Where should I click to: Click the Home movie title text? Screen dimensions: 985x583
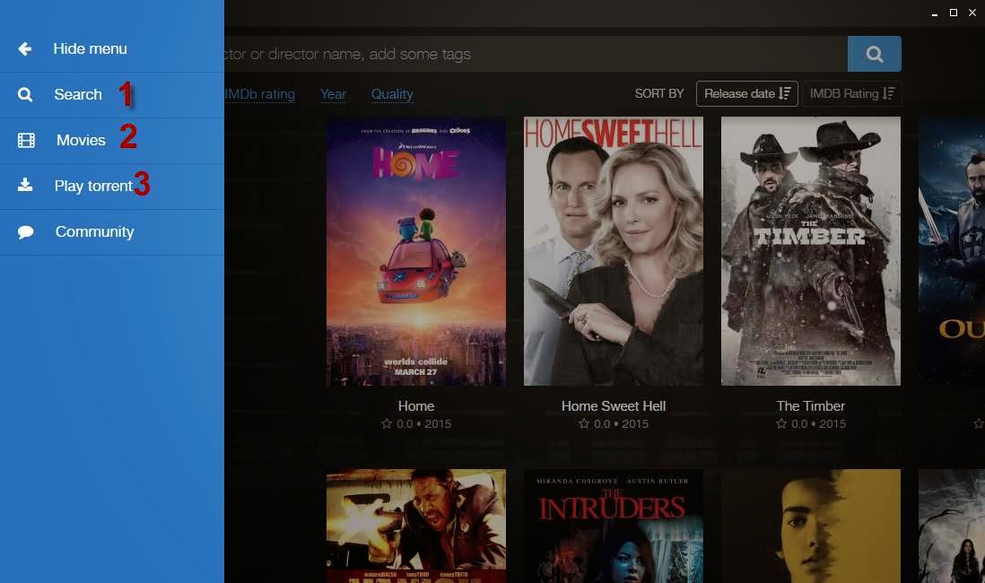coord(416,406)
